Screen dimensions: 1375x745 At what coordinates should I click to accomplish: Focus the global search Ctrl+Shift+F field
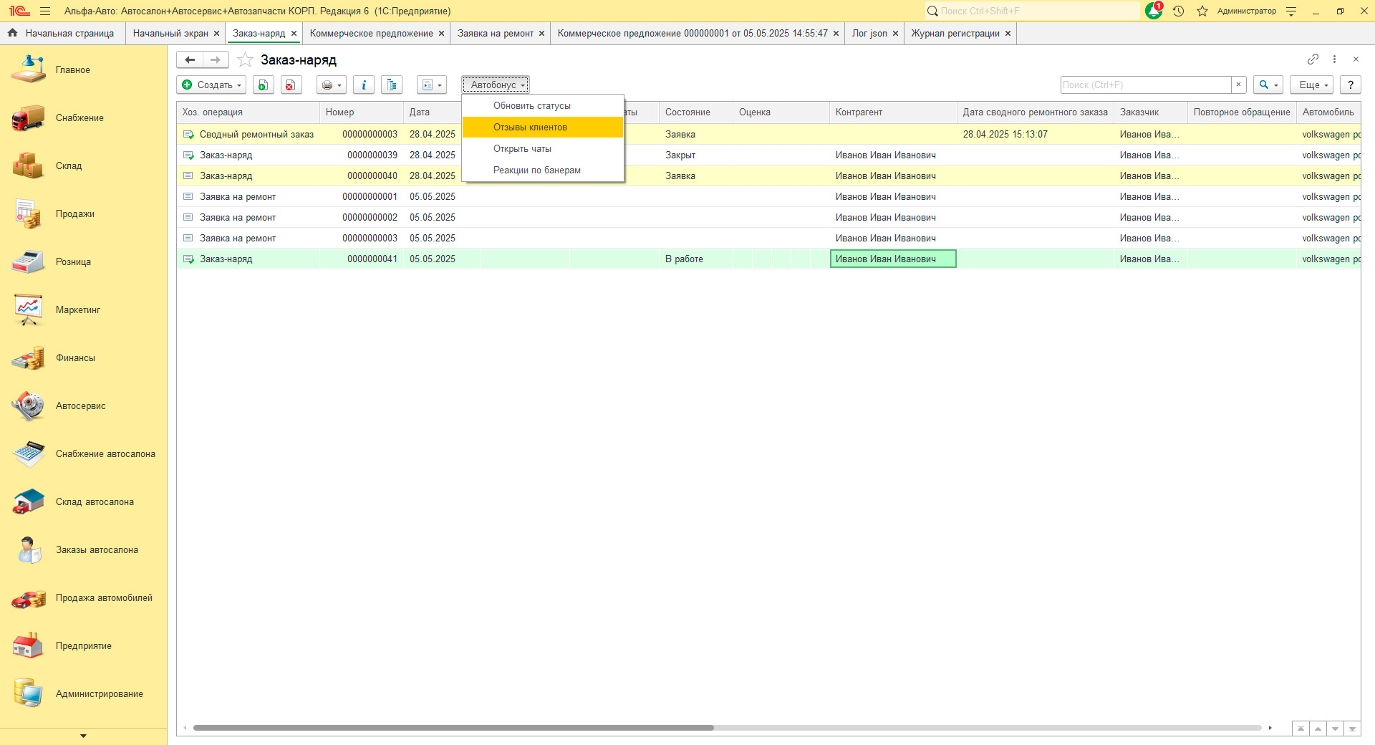pos(1031,11)
